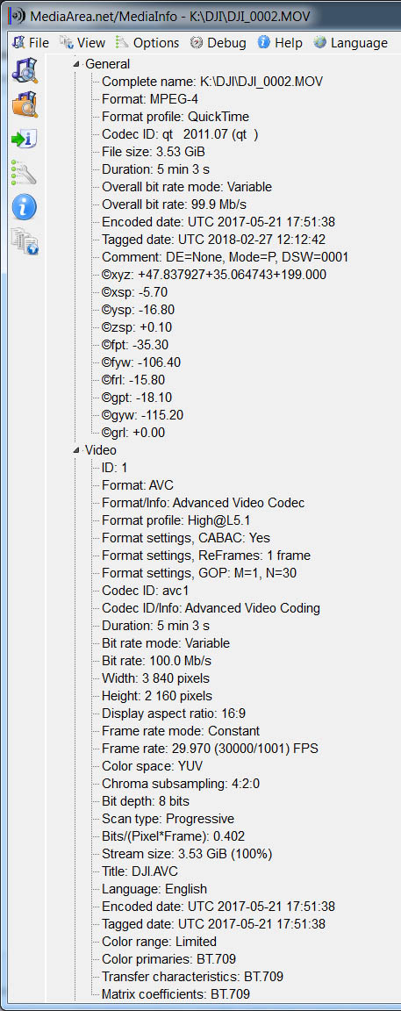Collapse the Video tree section

[x=78, y=450]
